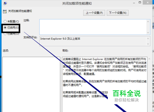Click the help paragraph starting 如果启用此策略设置
This screenshot has width=154, height=112.
(x=104, y=83)
